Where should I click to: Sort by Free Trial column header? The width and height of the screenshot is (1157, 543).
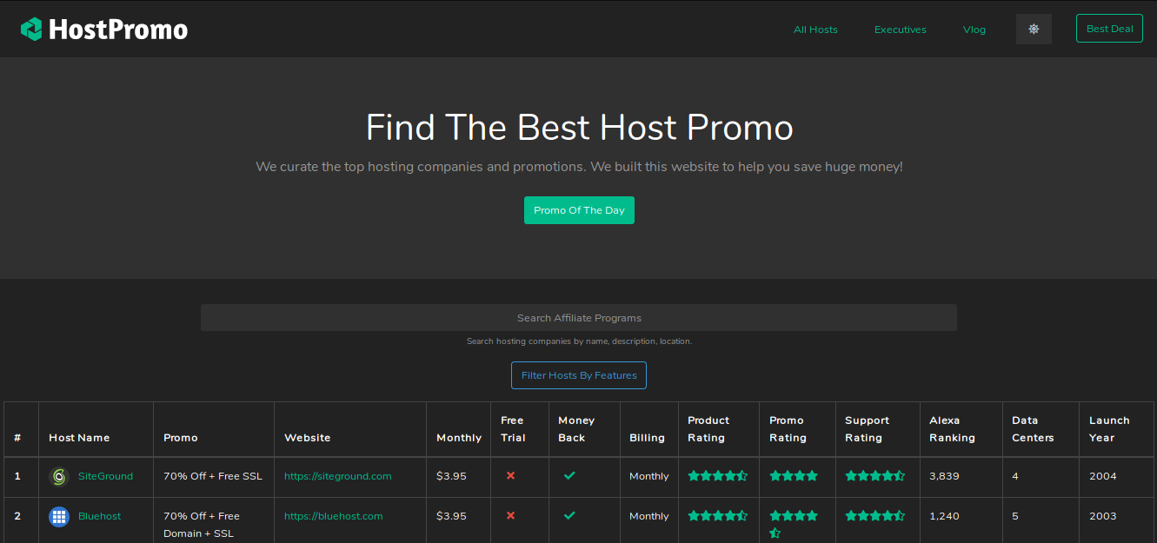click(x=520, y=429)
